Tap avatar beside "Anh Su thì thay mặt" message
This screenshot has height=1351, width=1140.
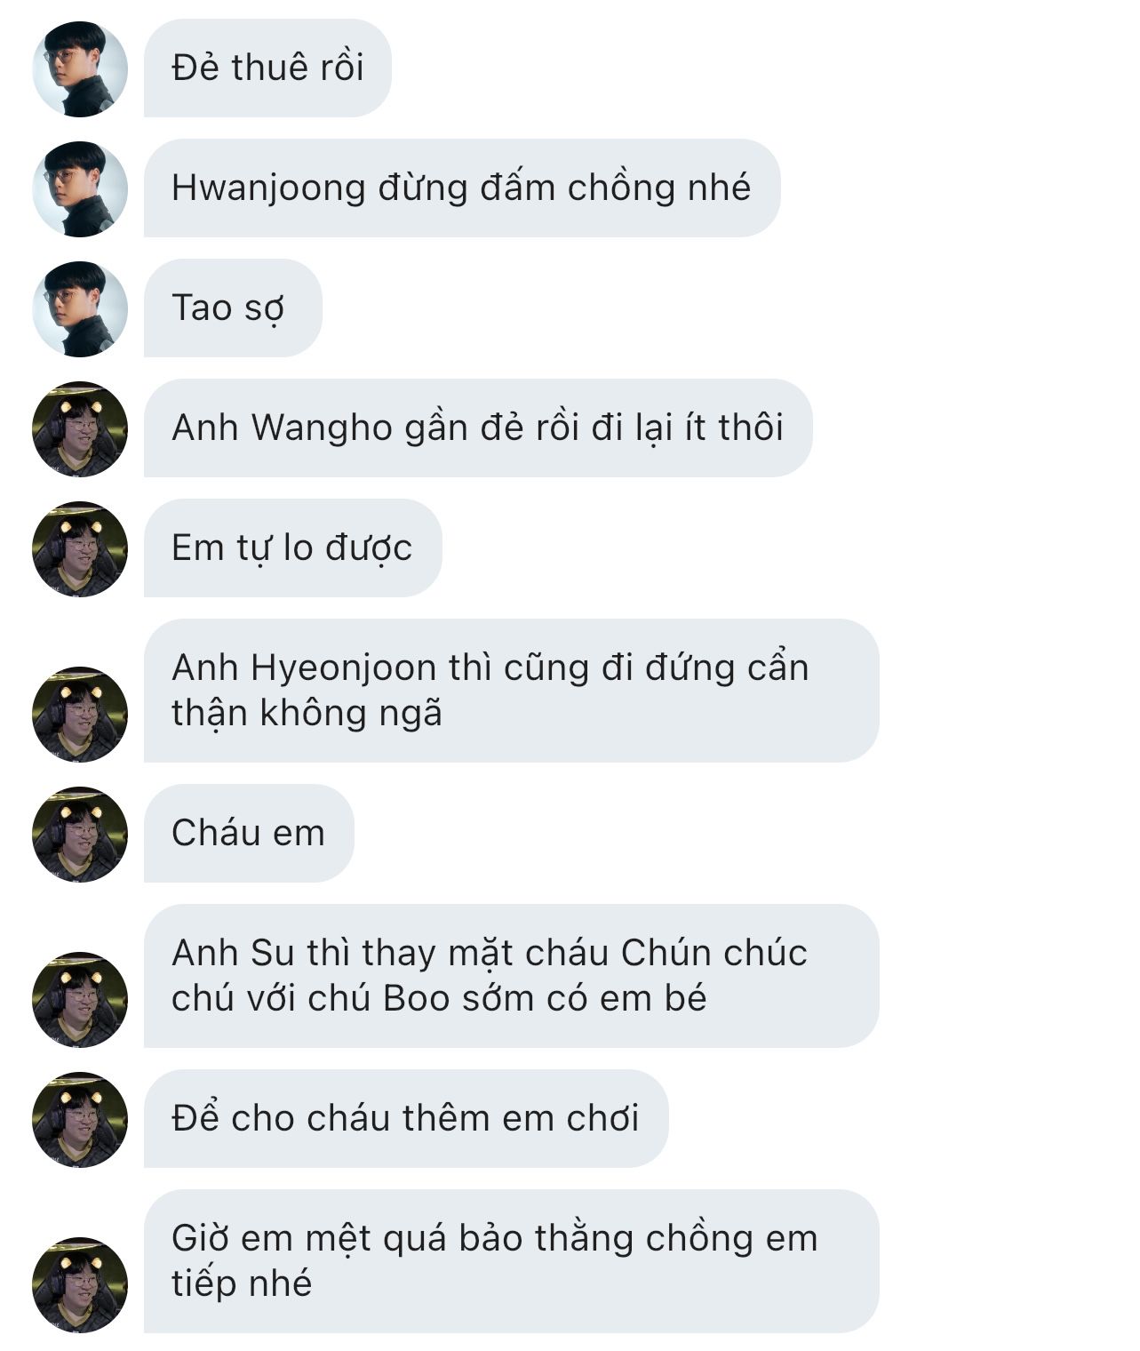[80, 1000]
